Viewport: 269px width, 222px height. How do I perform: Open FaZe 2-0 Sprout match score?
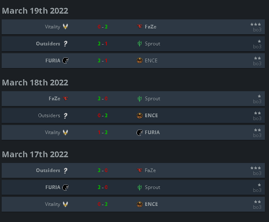[103, 99]
